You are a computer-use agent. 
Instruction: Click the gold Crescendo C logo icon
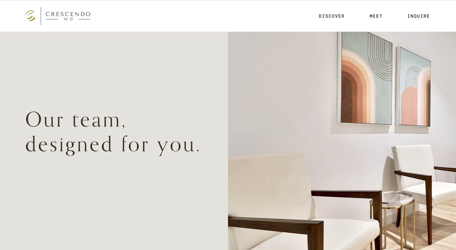coord(30,15)
